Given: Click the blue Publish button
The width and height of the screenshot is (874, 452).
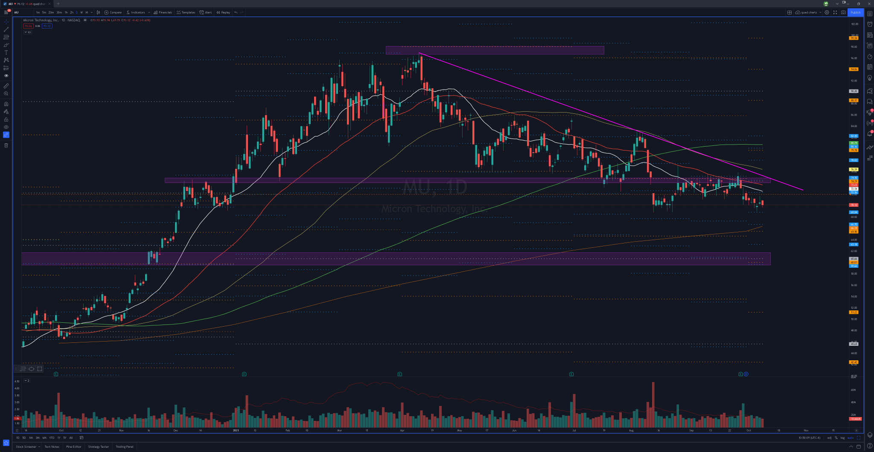Looking at the screenshot, I should [856, 12].
